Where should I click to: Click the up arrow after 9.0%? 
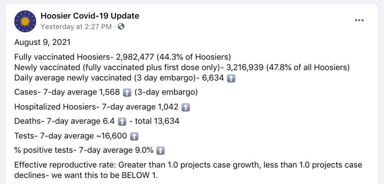160,151
